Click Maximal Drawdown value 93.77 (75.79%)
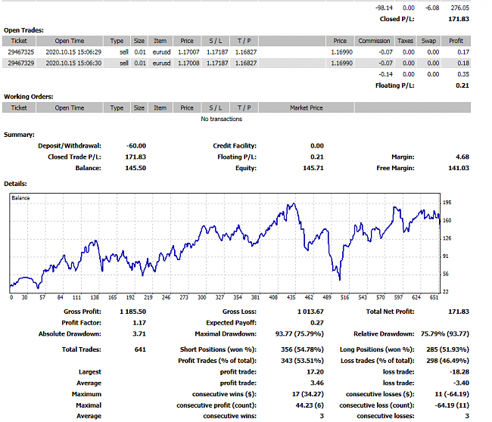 (299, 334)
